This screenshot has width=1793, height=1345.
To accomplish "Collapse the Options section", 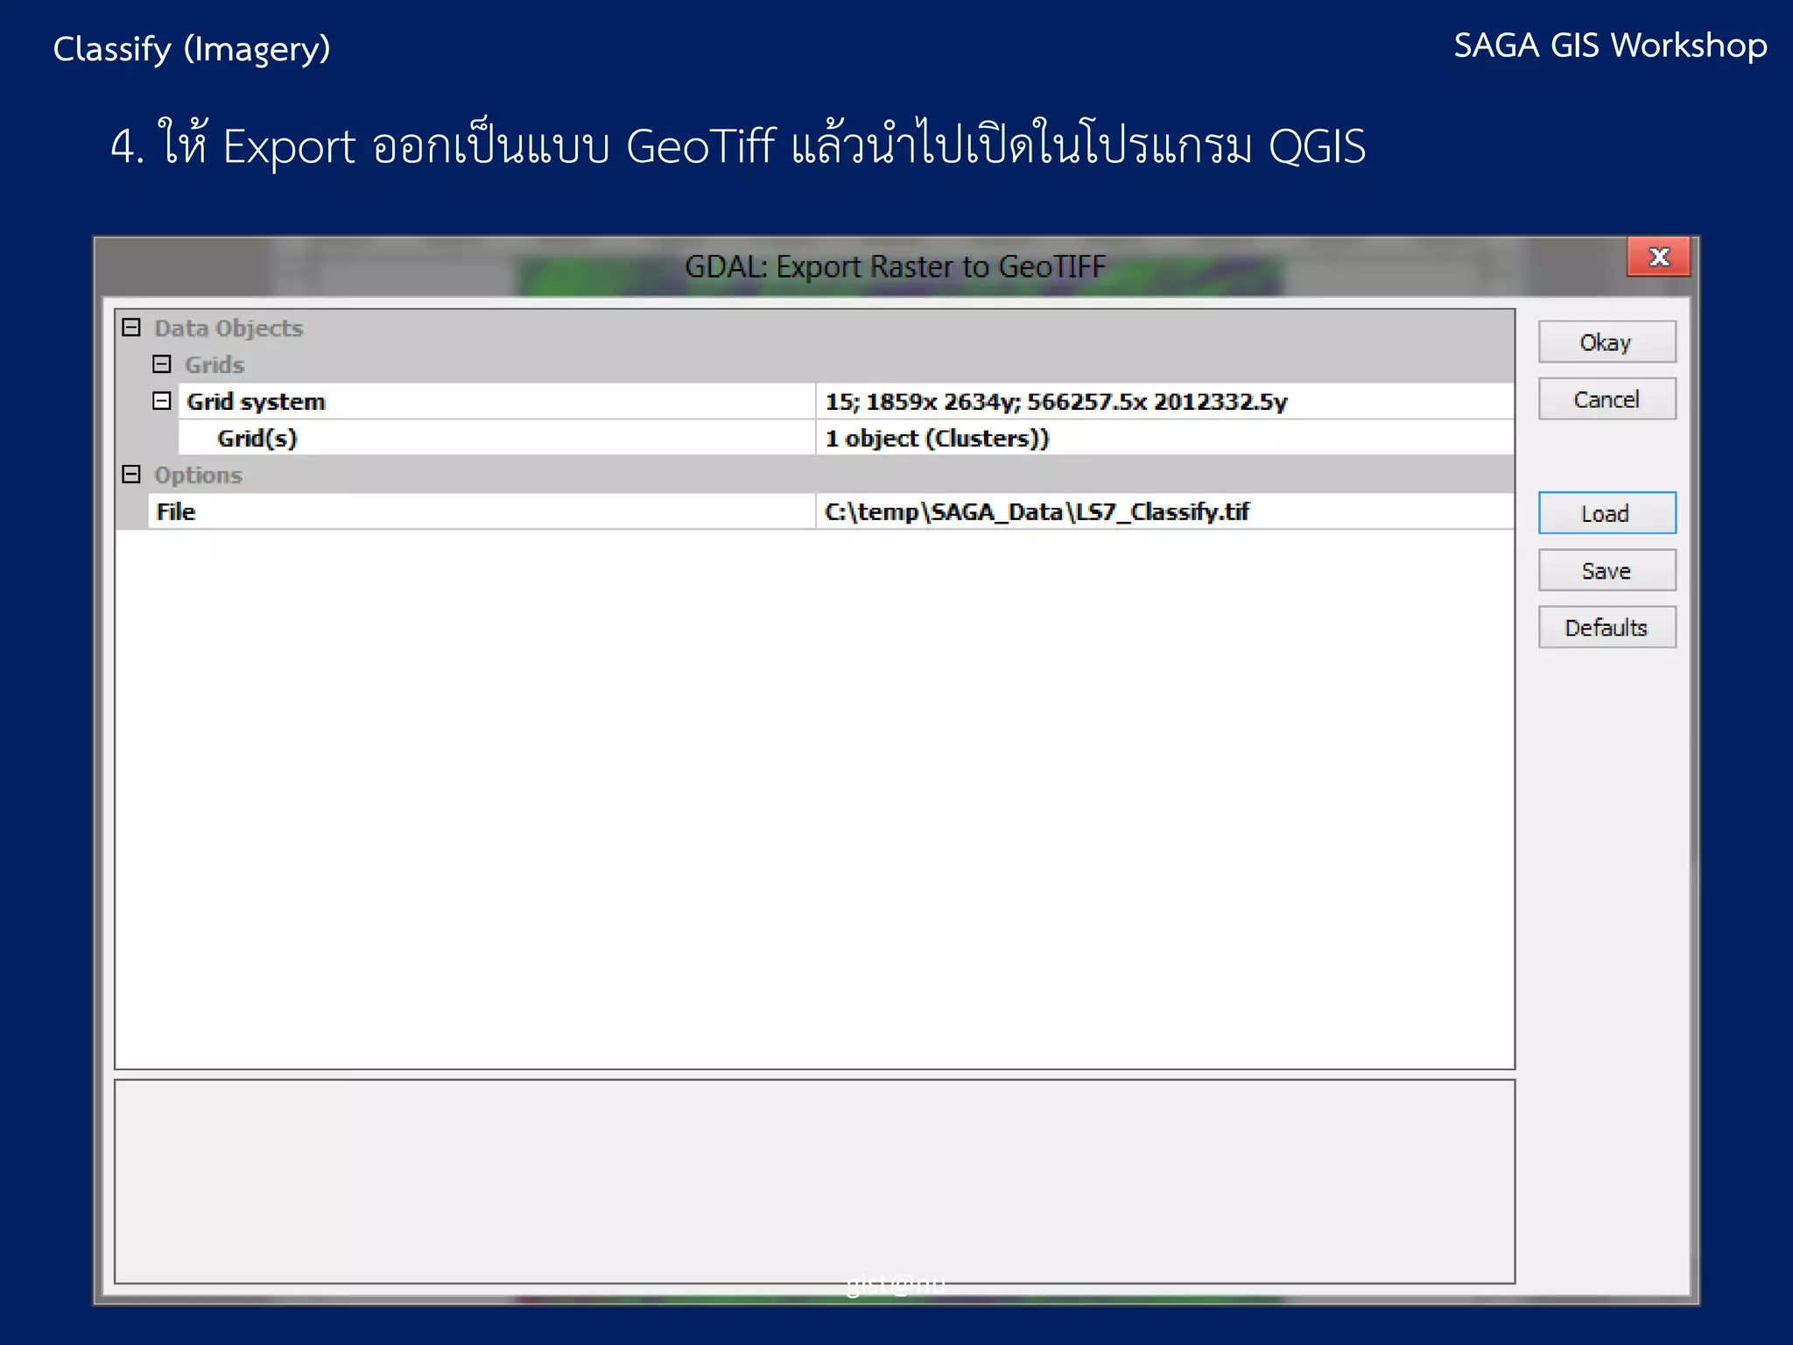I will pos(131,475).
